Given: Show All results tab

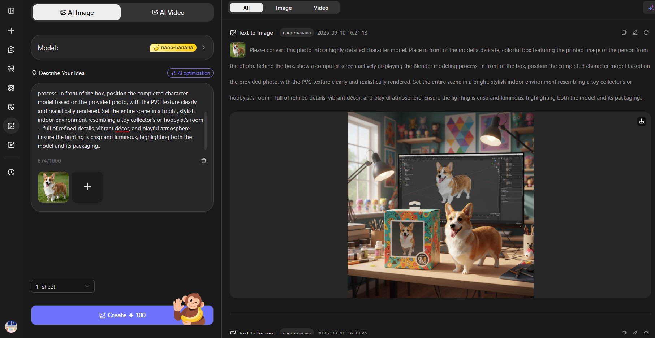Looking at the screenshot, I should click(246, 8).
